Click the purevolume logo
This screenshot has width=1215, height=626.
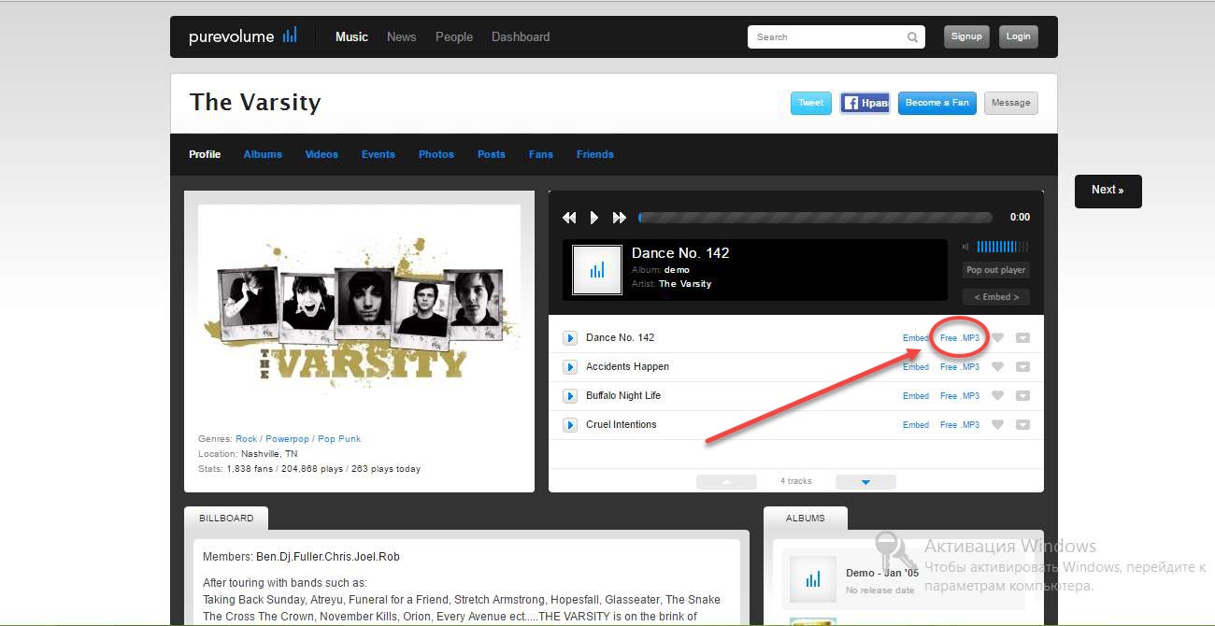click(x=243, y=36)
